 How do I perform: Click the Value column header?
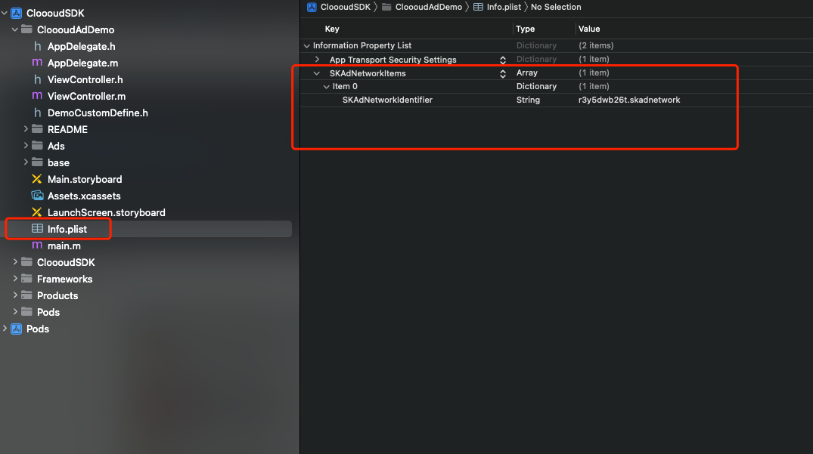(x=589, y=29)
